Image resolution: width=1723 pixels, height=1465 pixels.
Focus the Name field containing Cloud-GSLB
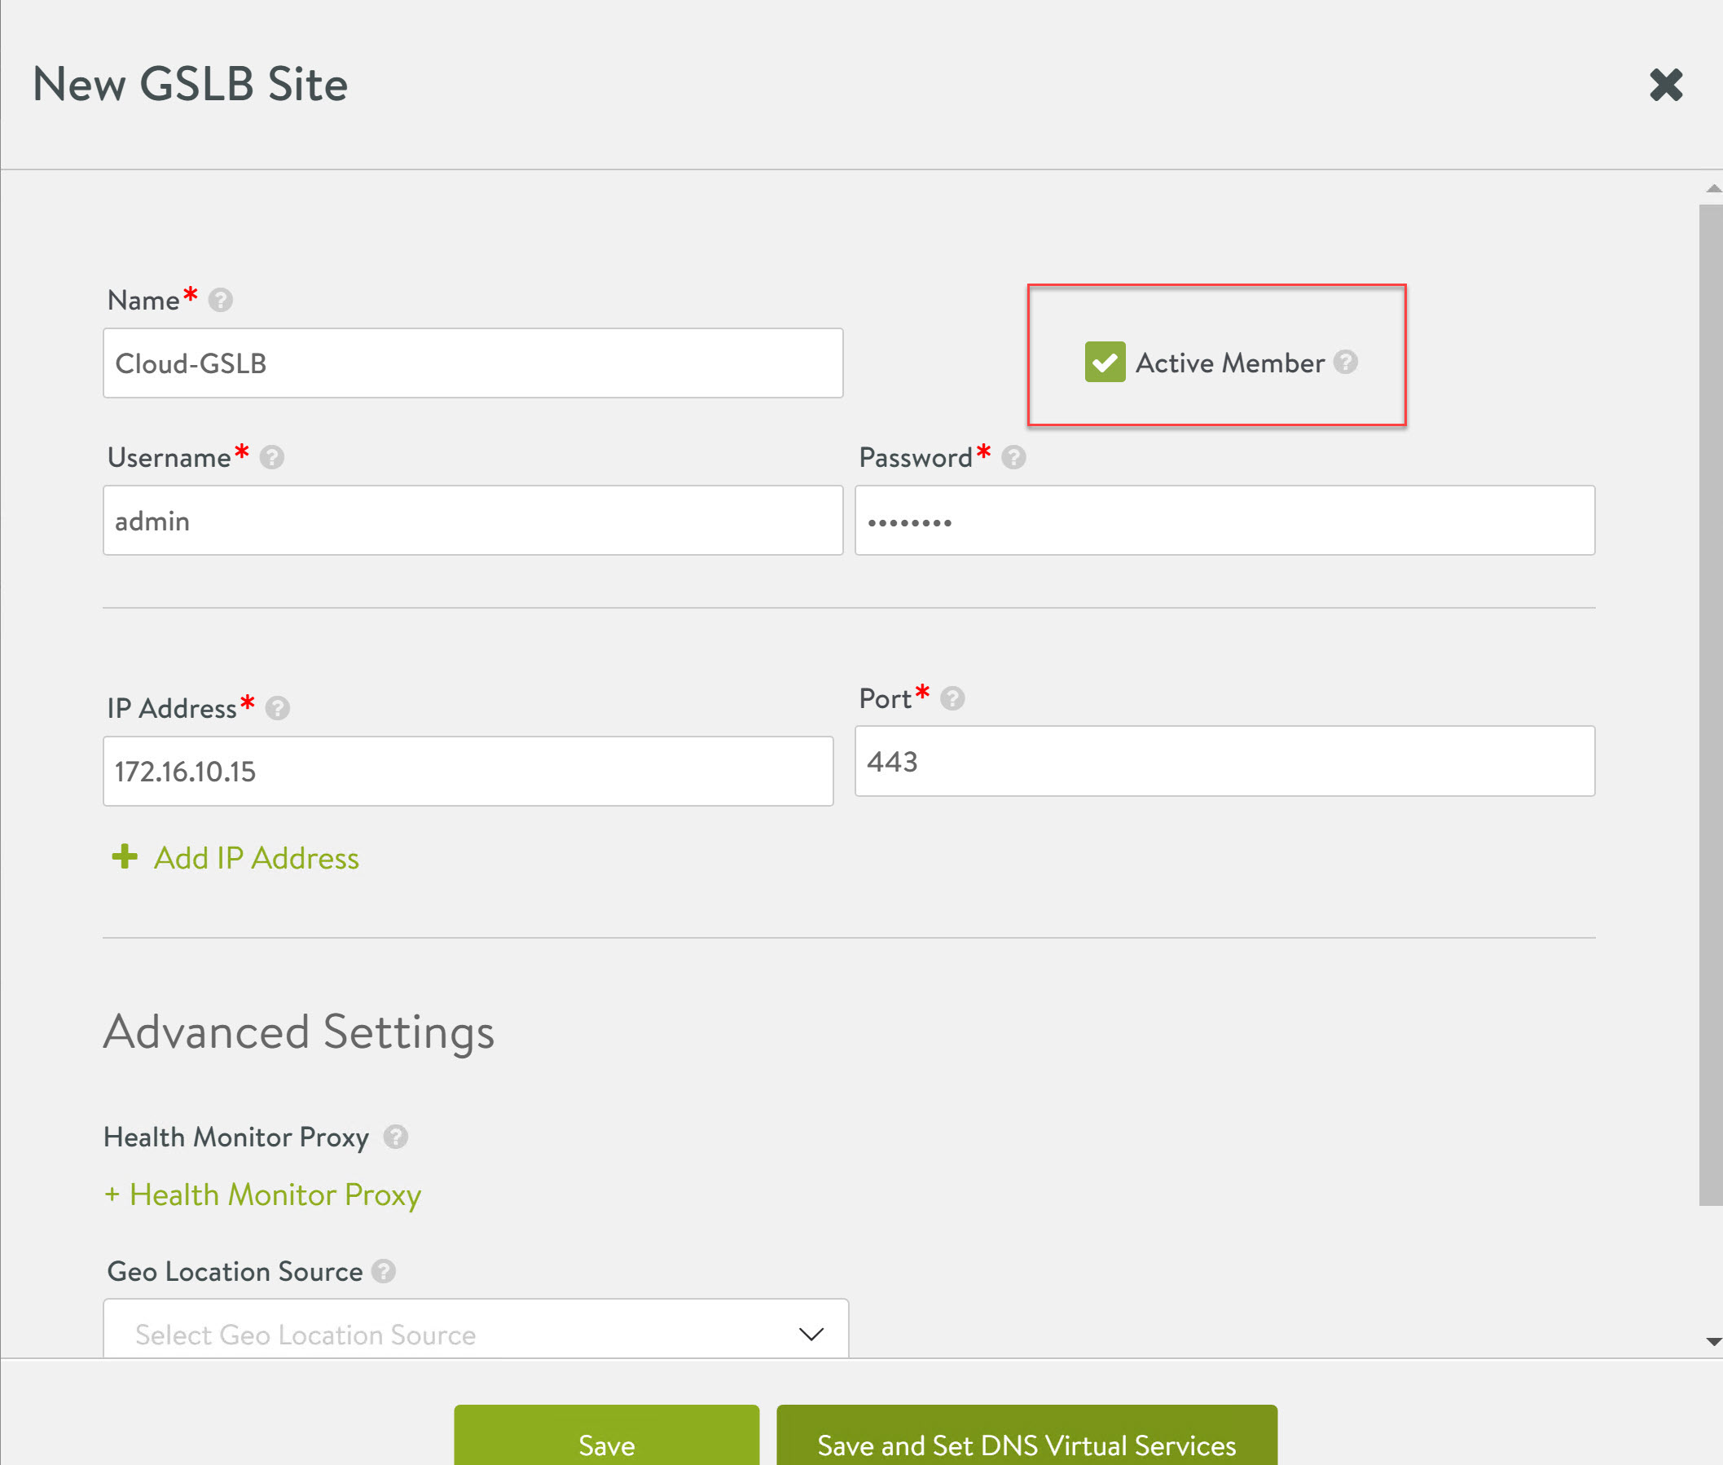coord(473,363)
